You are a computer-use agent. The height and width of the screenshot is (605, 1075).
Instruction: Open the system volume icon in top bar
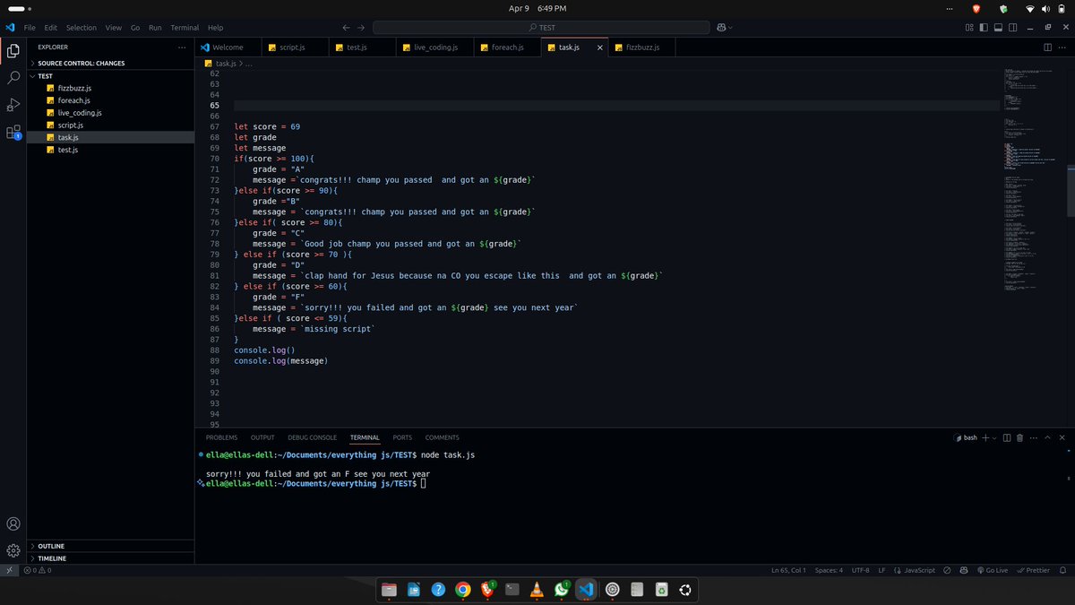coord(1045,8)
